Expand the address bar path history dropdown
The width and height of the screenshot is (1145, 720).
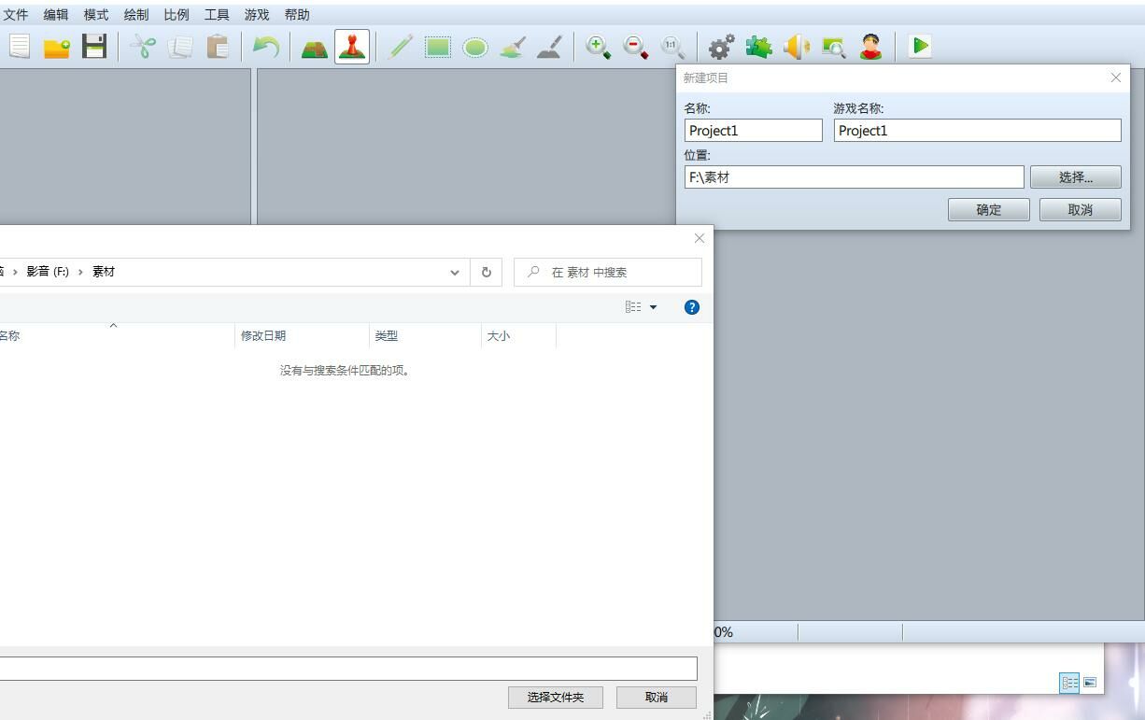[455, 273]
